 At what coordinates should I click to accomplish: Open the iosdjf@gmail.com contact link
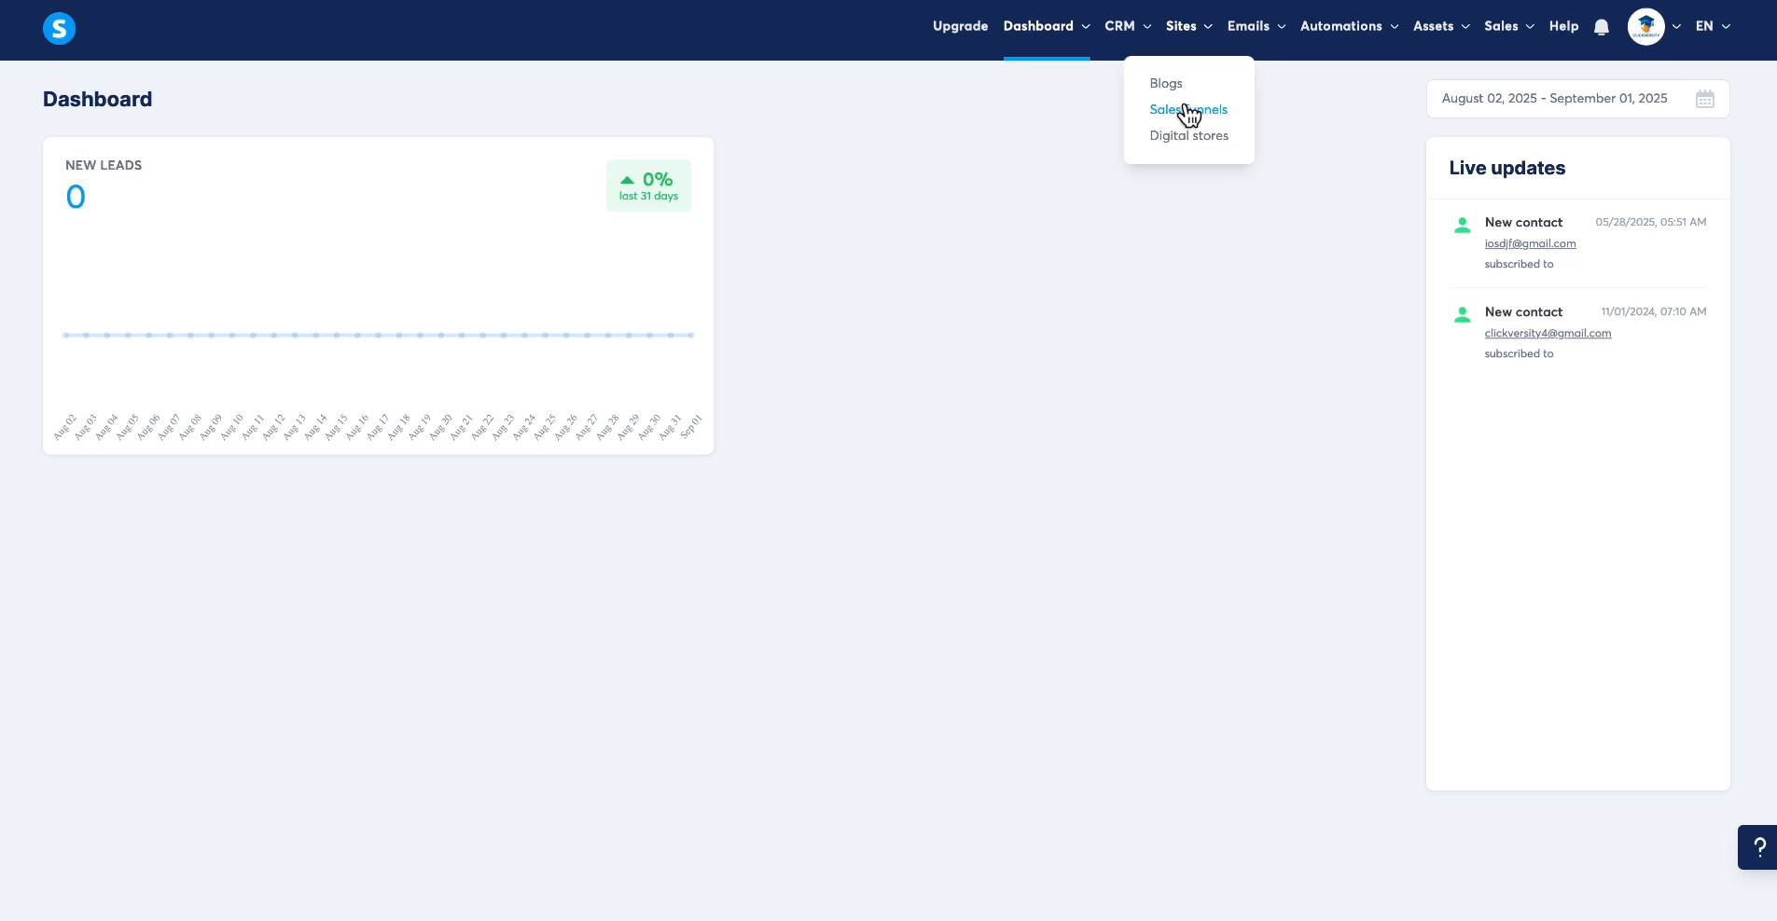click(x=1530, y=243)
